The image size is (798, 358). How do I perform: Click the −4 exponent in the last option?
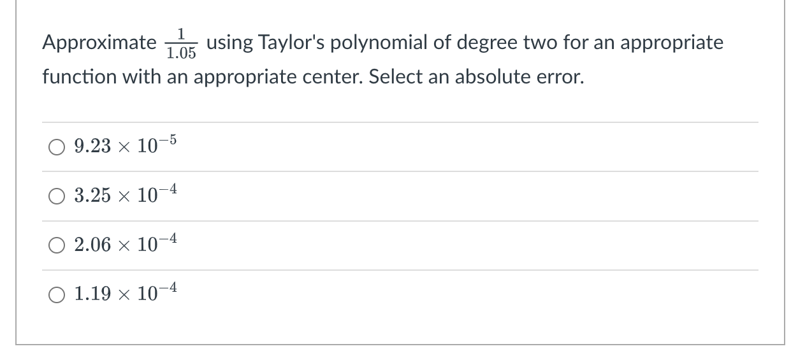(x=168, y=288)
